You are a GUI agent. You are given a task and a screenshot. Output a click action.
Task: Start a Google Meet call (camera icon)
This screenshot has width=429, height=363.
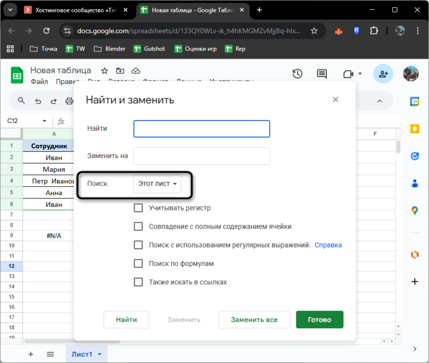point(349,74)
